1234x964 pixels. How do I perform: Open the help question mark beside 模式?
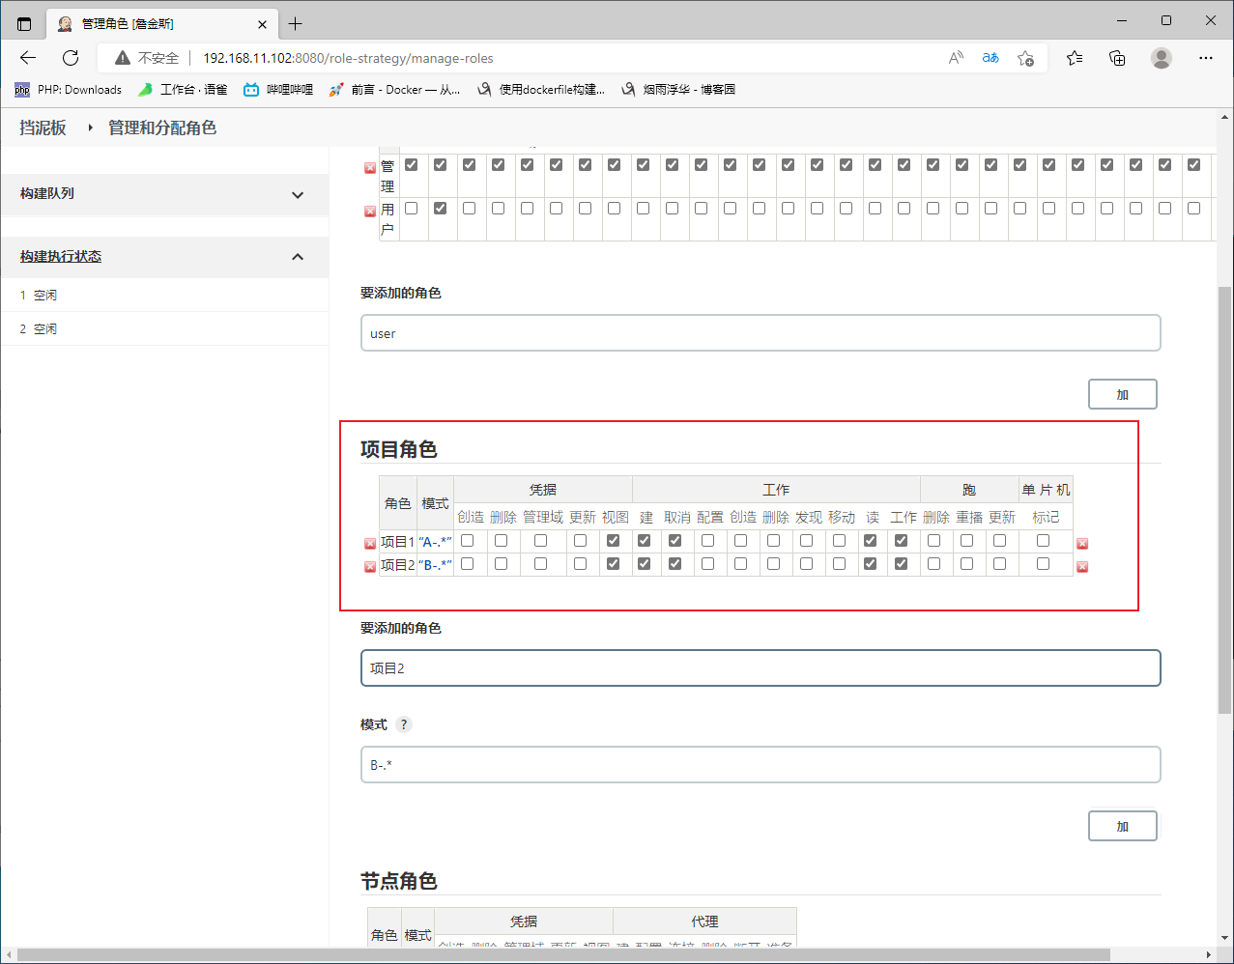click(404, 724)
